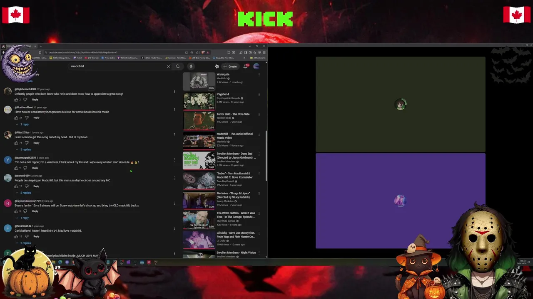533x299 pixels.
Task: Dislike the @donny8489 comment
Action: click(26, 186)
